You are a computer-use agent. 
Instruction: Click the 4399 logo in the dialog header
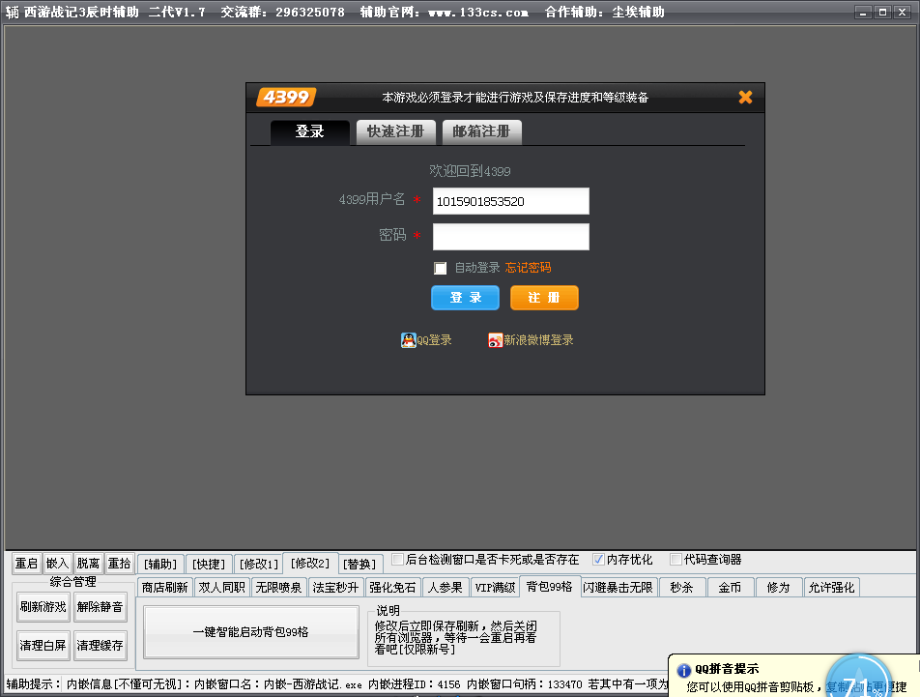point(286,97)
